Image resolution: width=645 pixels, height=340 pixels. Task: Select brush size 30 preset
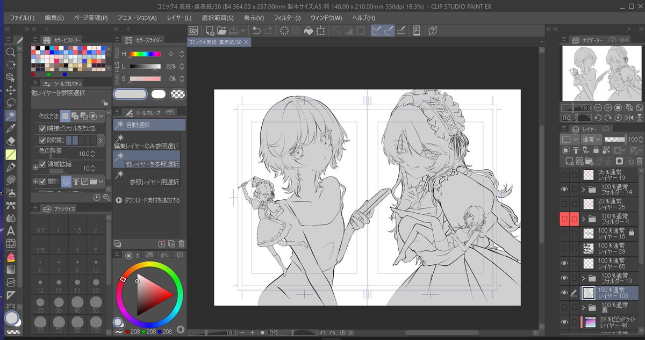(59, 305)
